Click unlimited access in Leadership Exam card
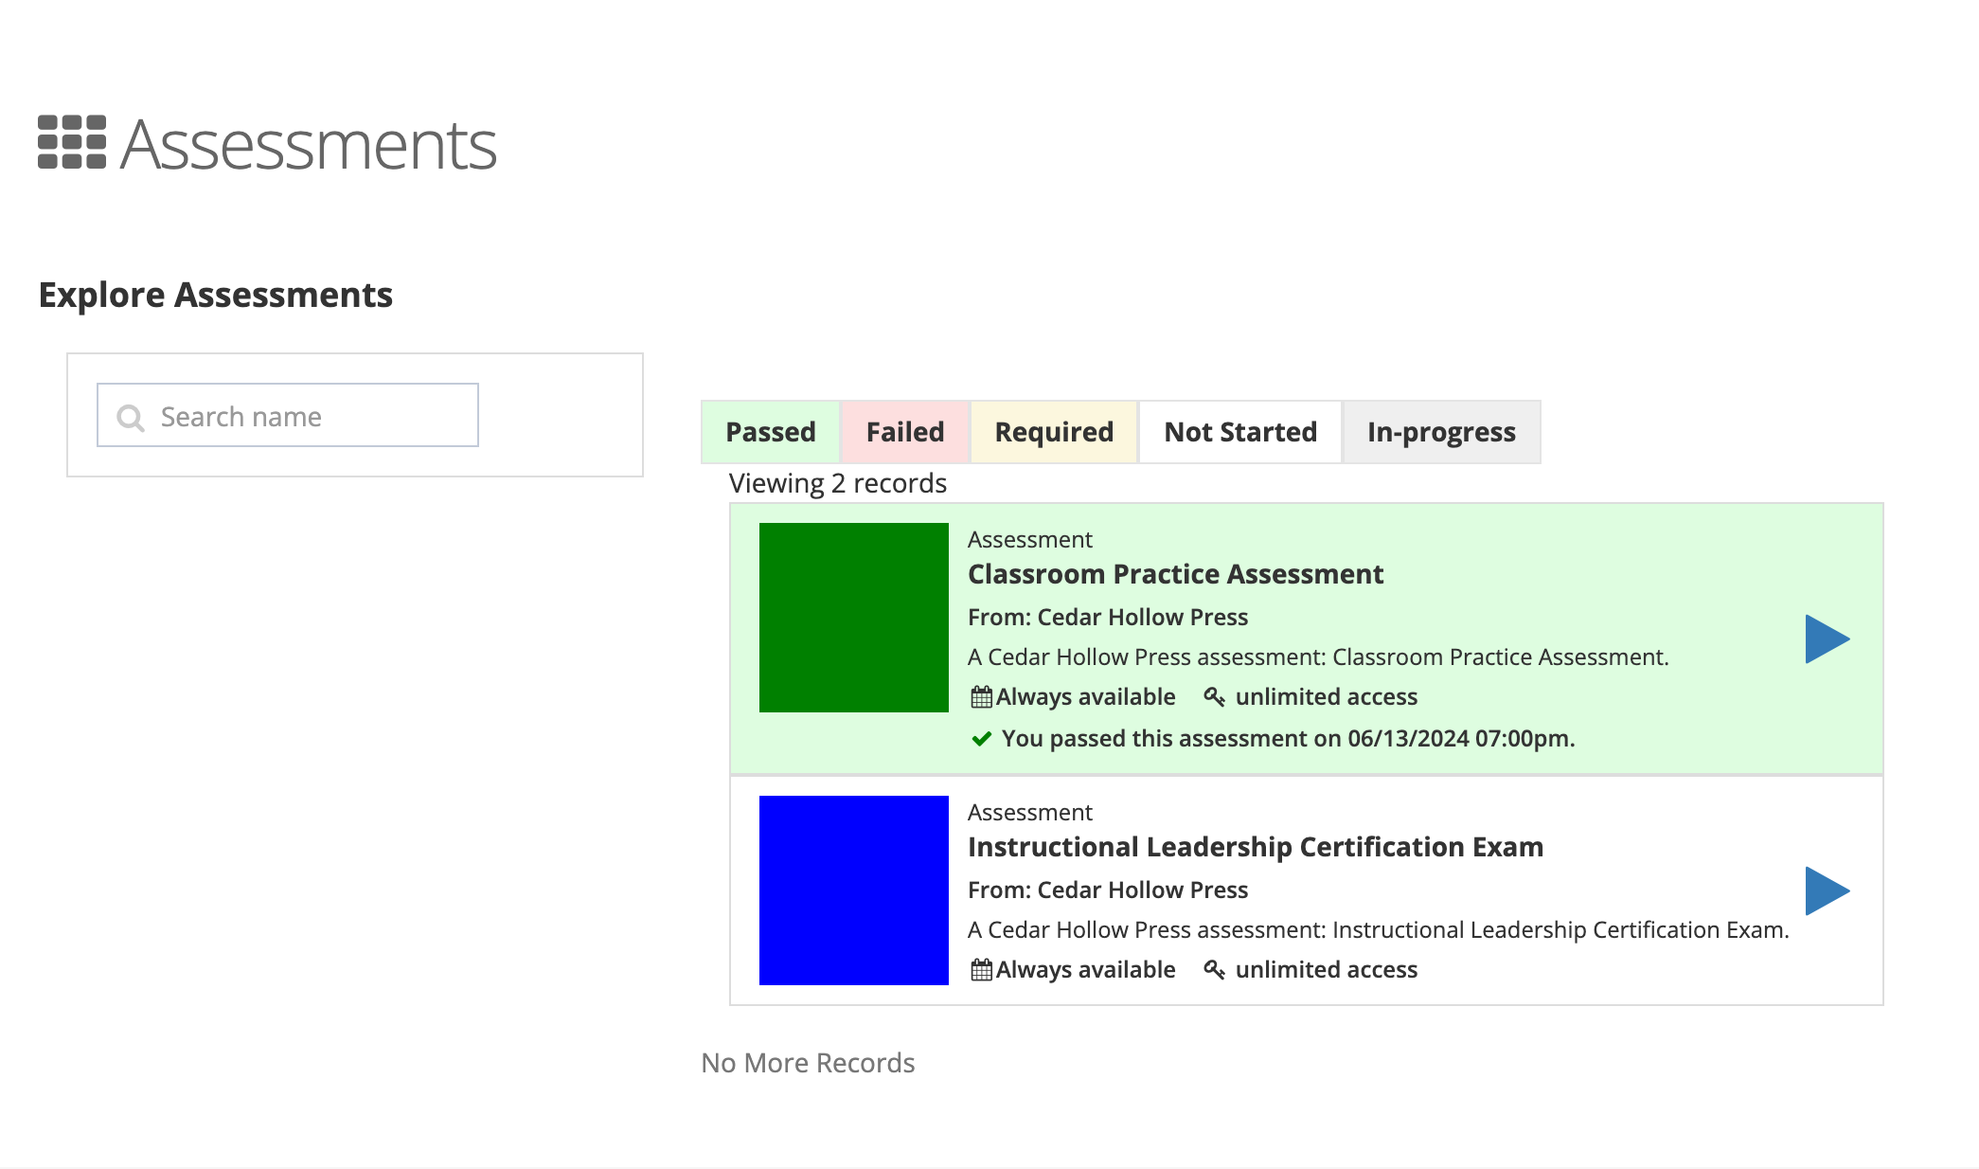Image resolution: width=1979 pixels, height=1169 pixels. [1327, 970]
